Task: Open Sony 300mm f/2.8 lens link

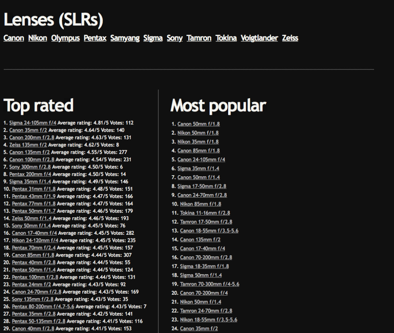Action: point(30,167)
